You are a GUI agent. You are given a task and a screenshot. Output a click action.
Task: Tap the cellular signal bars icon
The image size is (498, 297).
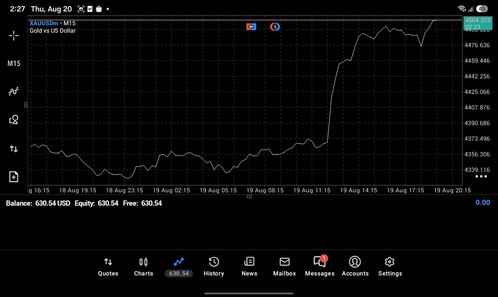click(x=471, y=9)
